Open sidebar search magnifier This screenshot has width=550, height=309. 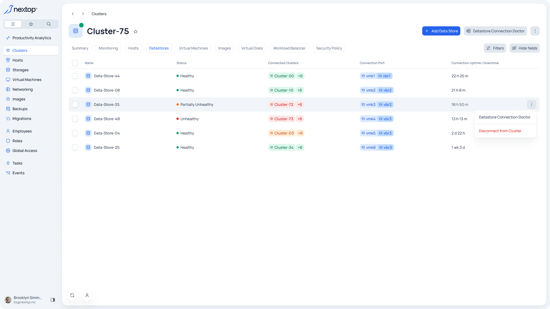pyautogui.click(x=49, y=24)
